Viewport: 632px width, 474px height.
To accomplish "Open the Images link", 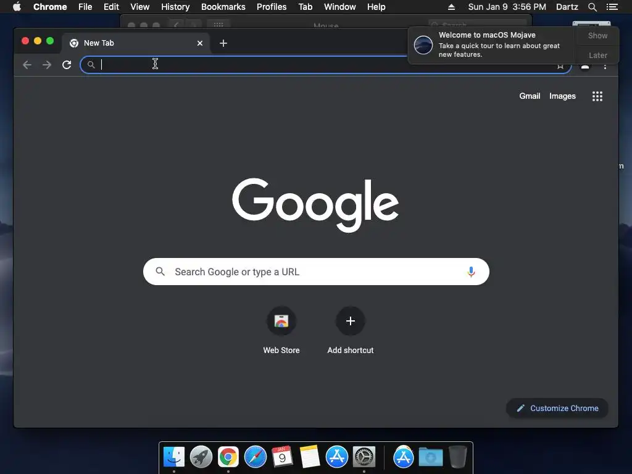I will click(562, 96).
